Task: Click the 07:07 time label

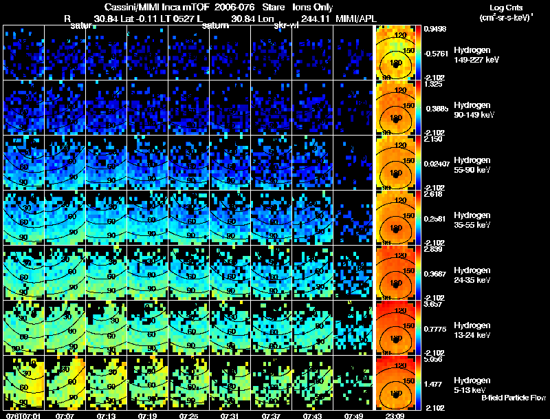Action: (65, 416)
